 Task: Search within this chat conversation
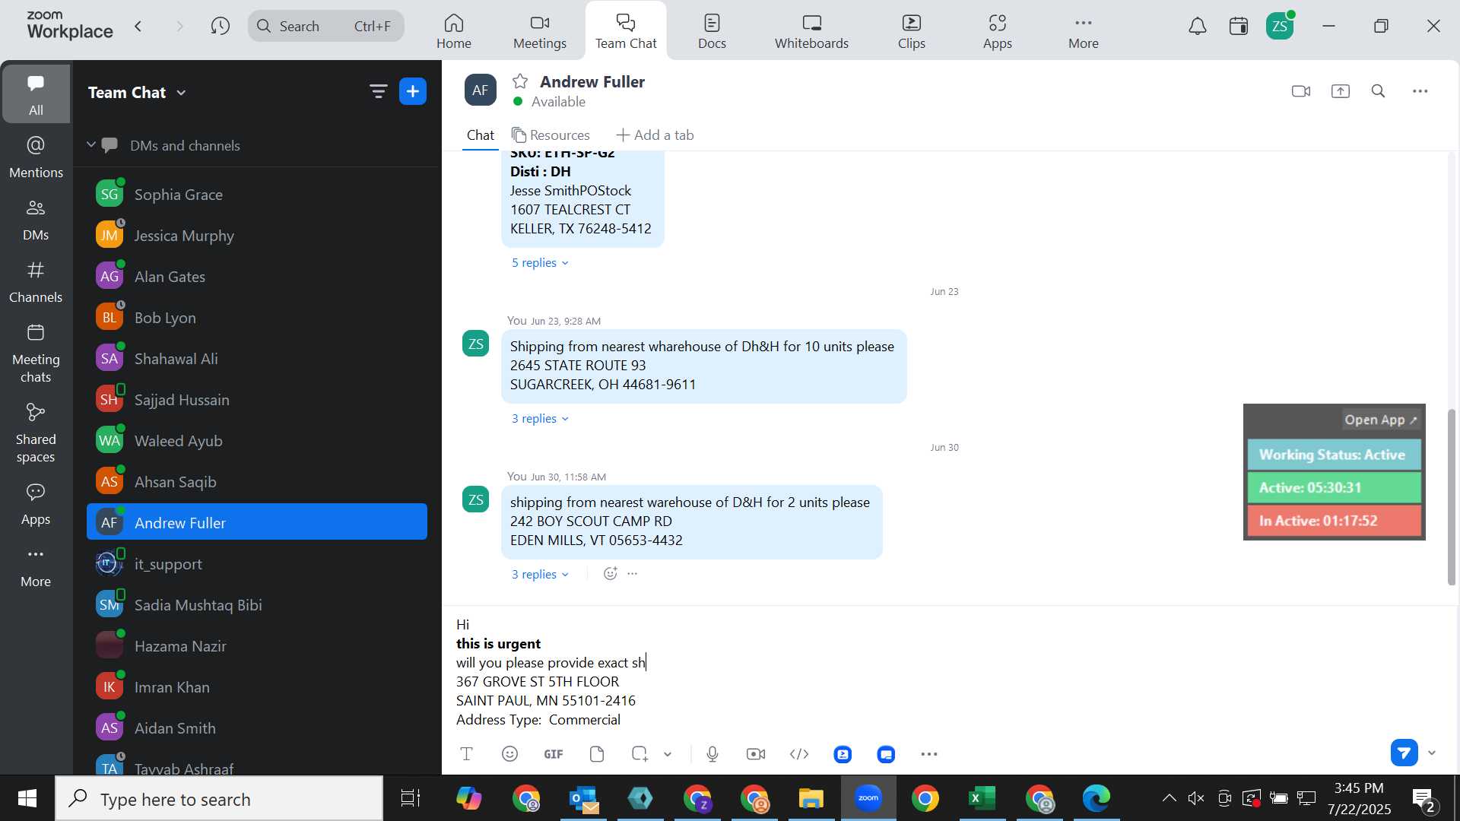tap(1379, 91)
